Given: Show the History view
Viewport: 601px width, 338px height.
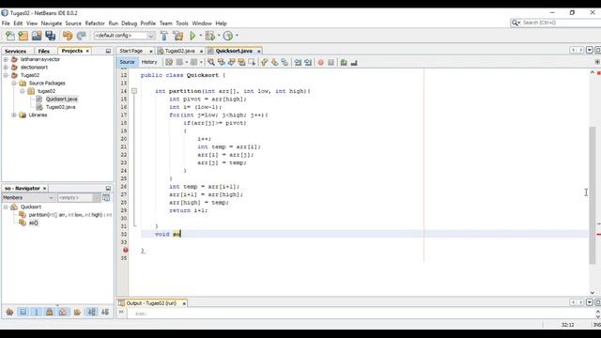Looking at the screenshot, I should point(149,62).
